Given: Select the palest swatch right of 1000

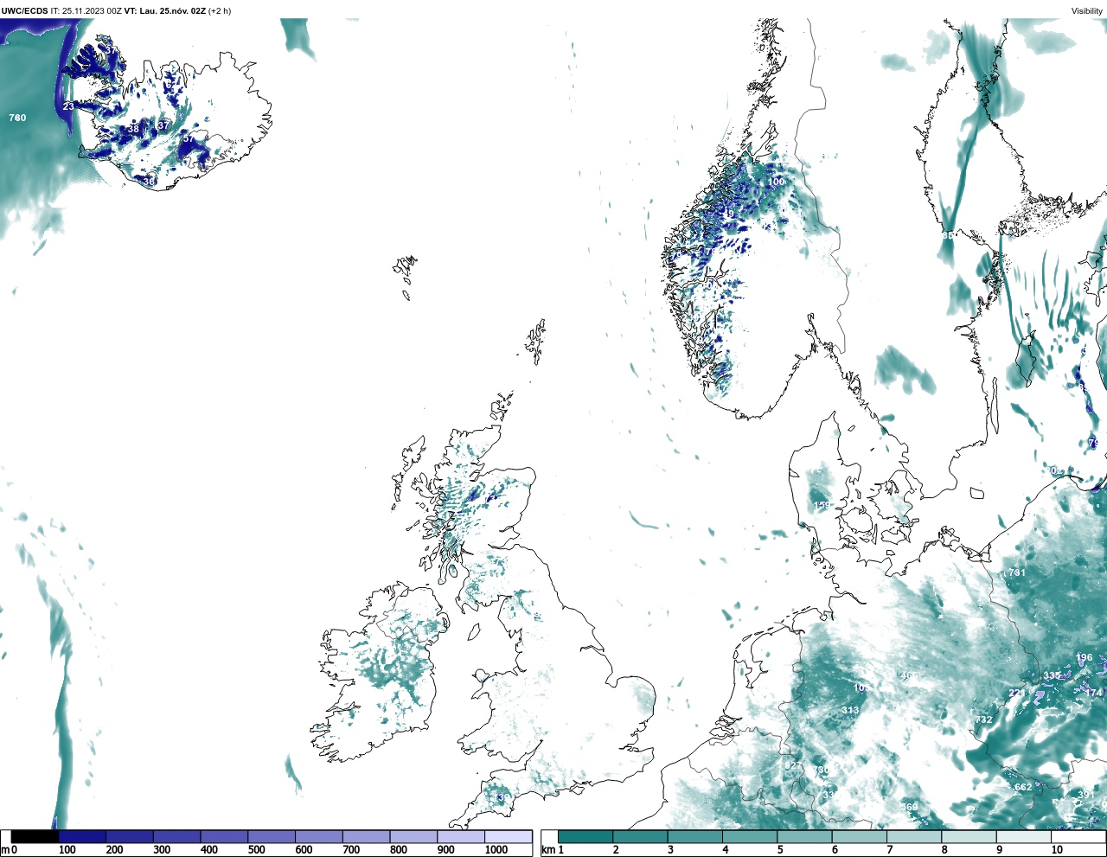Looking at the screenshot, I should [508, 837].
